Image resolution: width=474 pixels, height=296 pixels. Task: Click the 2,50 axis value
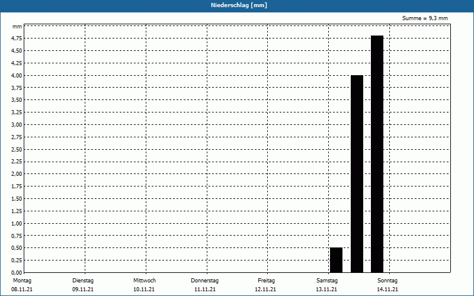(17, 150)
